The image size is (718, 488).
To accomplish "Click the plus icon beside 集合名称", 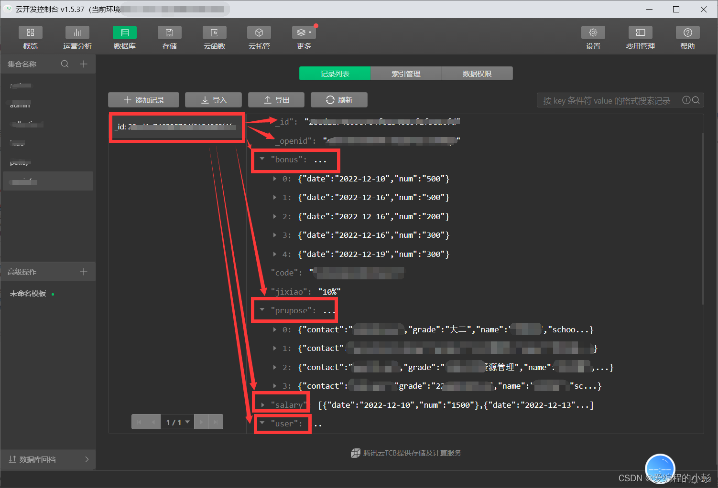I will coord(84,64).
